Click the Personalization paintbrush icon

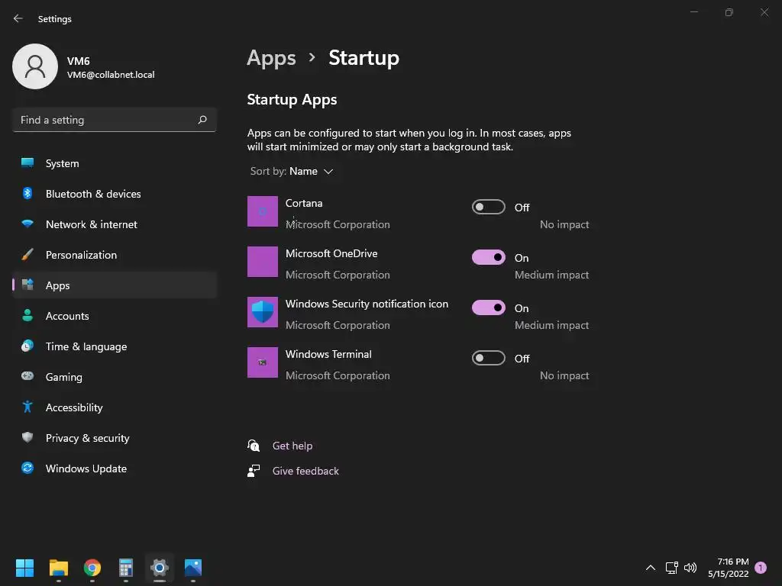[x=27, y=254]
